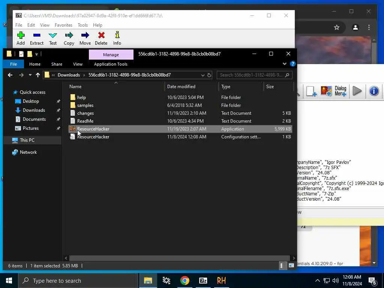Click the horizontal scrollbar in file list
Viewport: 384px width, 288px height.
click(x=179, y=258)
